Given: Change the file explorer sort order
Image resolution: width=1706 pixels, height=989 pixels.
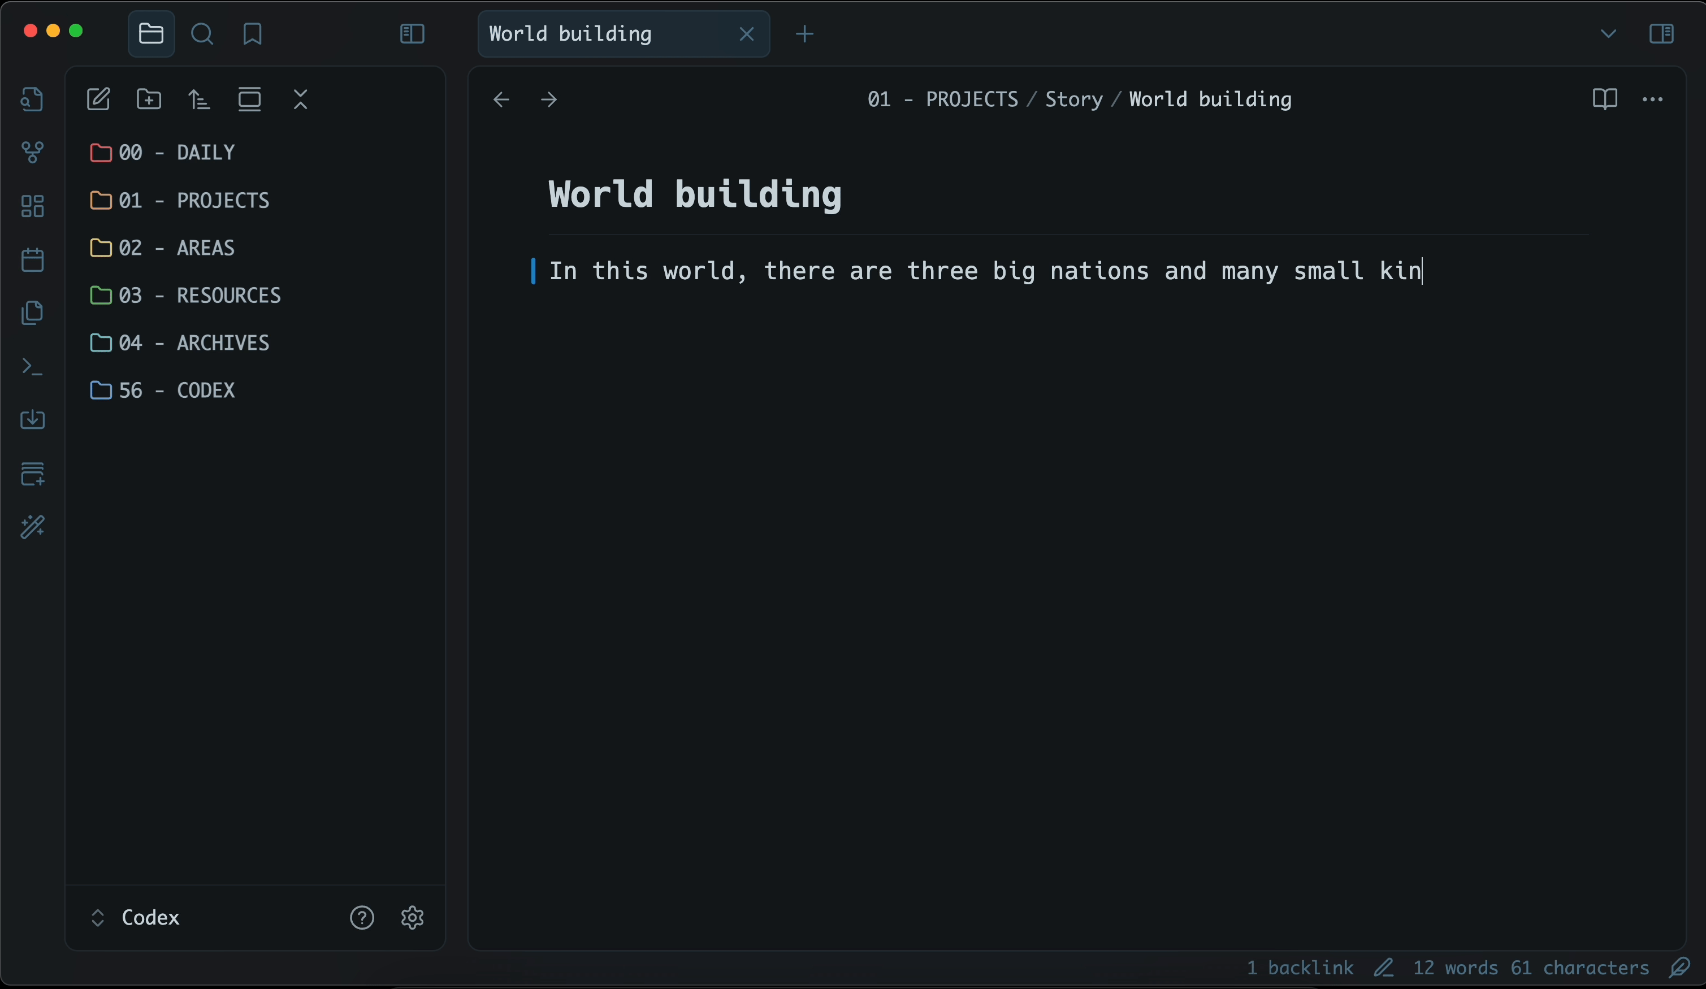Looking at the screenshot, I should pos(199,99).
